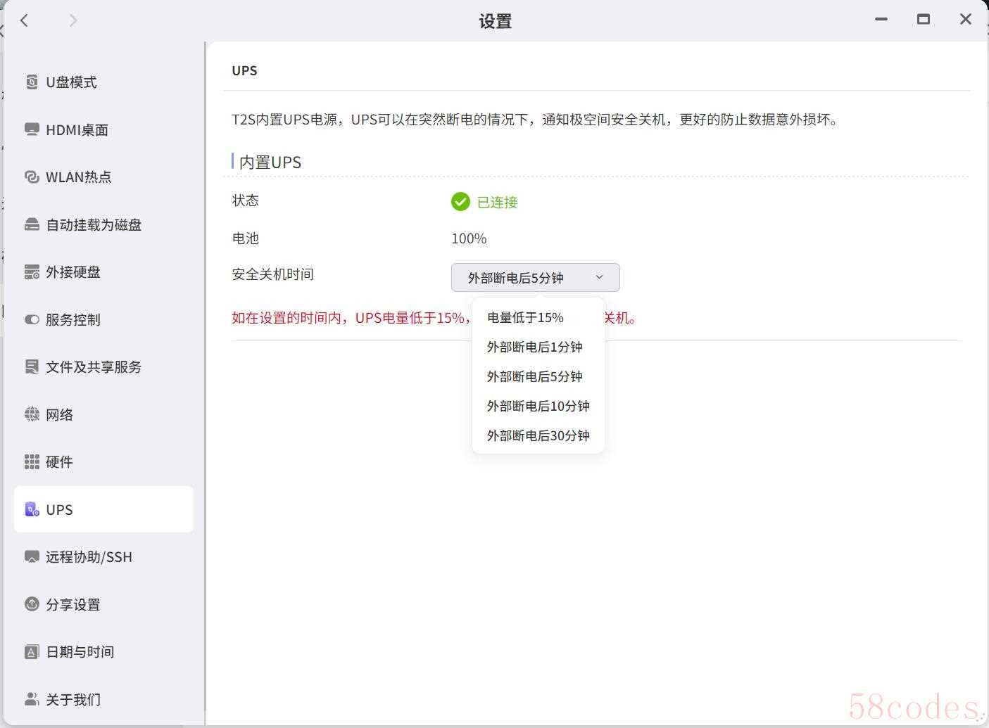Click the HDMI桌面 monitor icon
The height and width of the screenshot is (728, 989).
[x=32, y=129]
